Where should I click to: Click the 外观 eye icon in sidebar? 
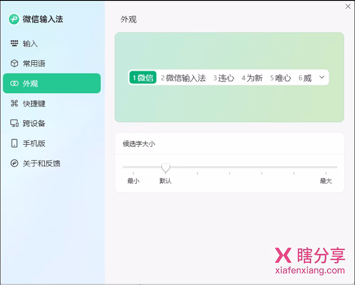14,83
